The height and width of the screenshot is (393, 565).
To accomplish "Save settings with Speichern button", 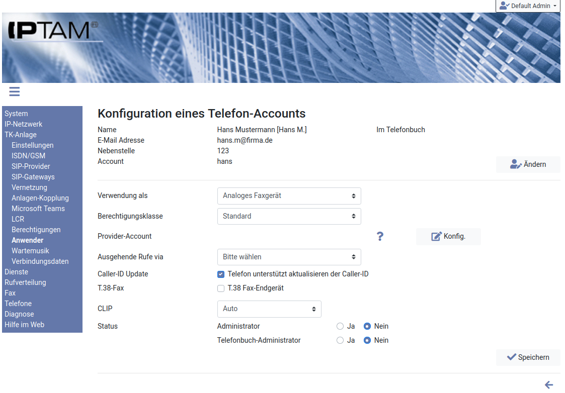I will pos(528,357).
